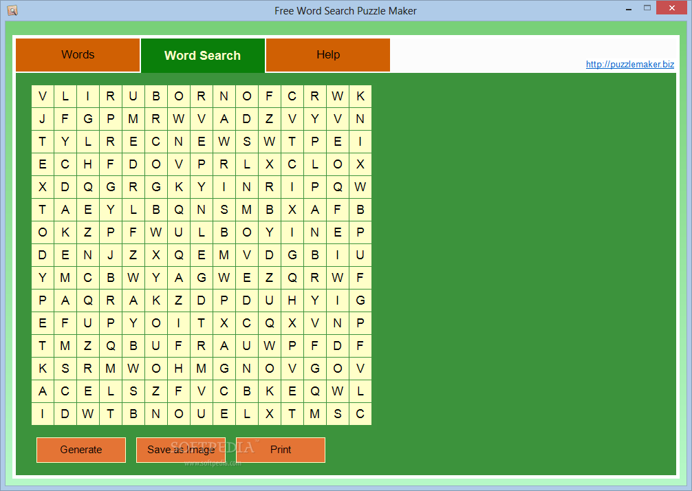The image size is (692, 491).
Task: Click the letter Z in the AQRAKZ row
Action: point(179,301)
